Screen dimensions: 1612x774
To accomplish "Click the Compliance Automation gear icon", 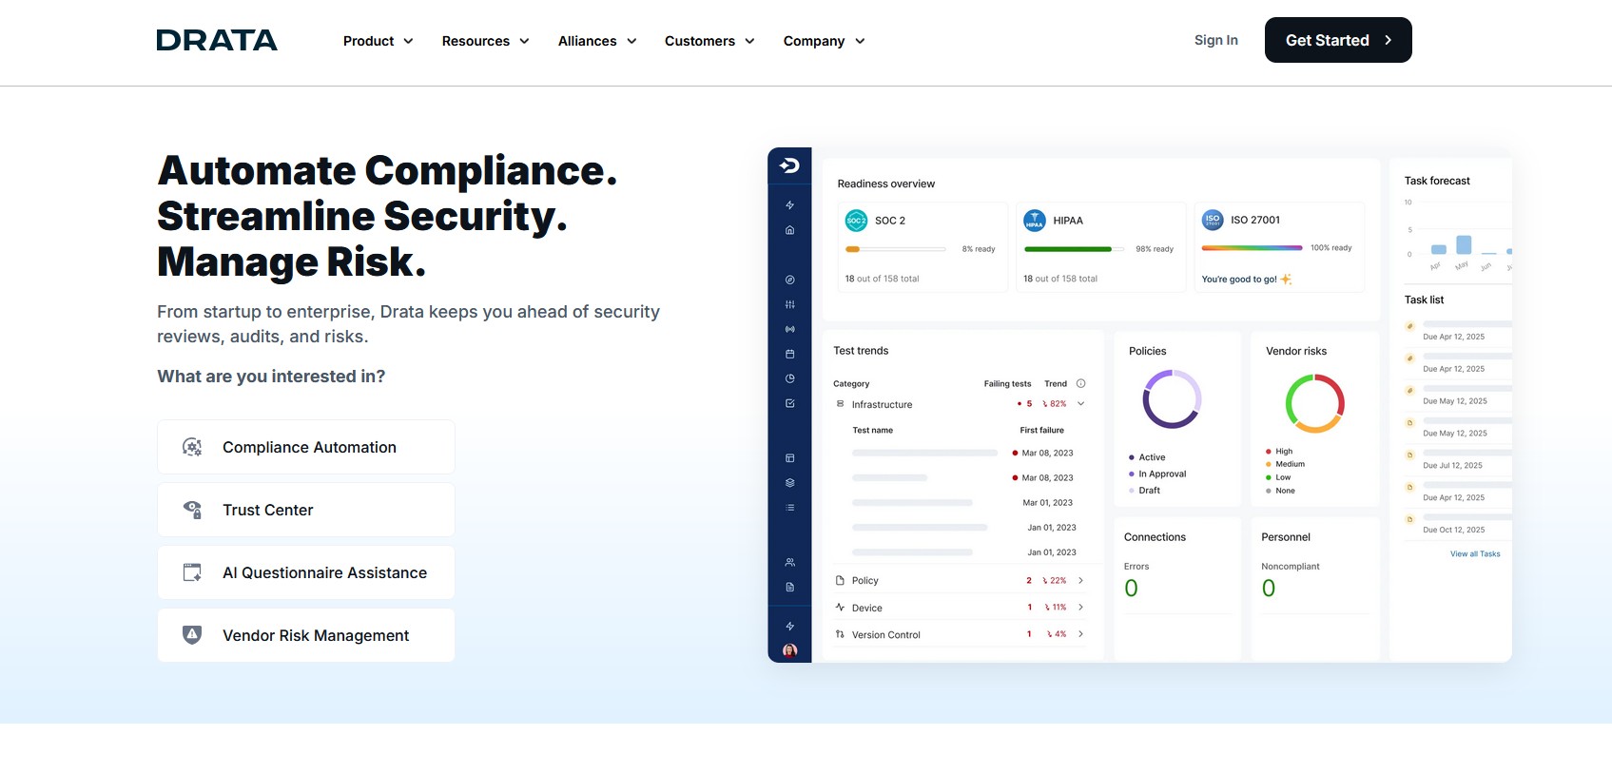I will [192, 447].
